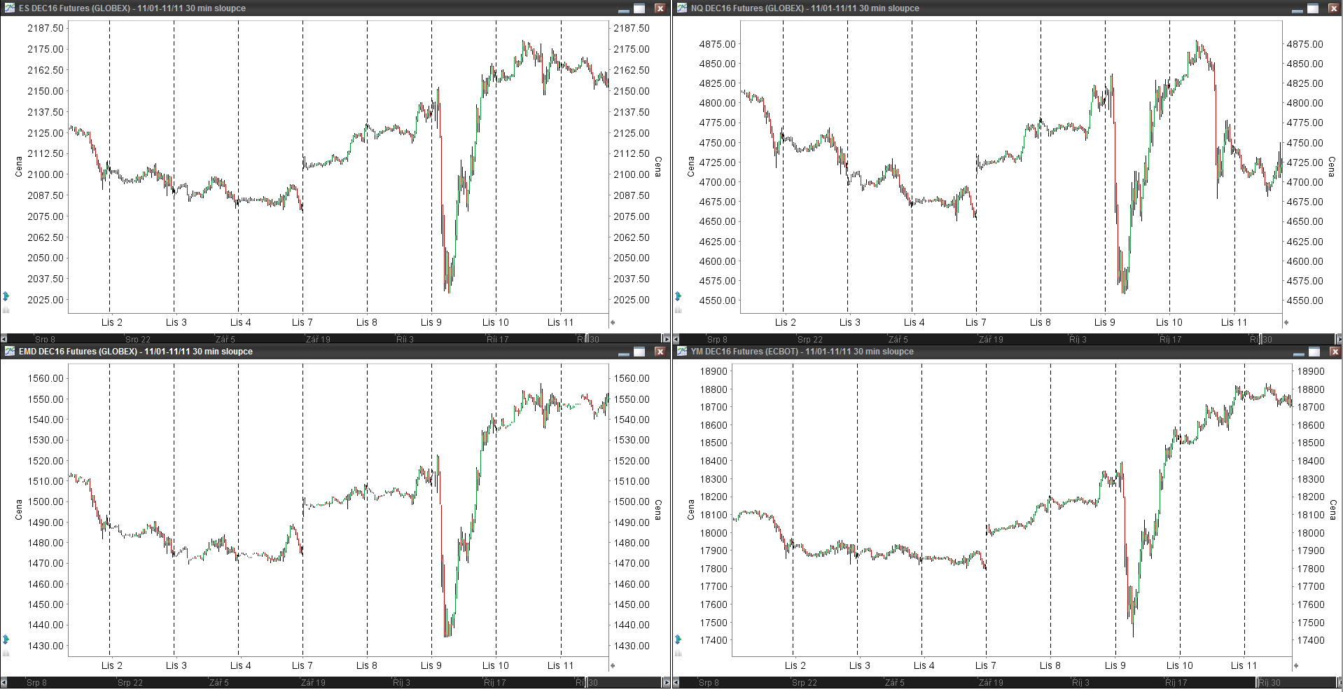
Task: Click the chart icon in ES DEC16 title bar
Action: coord(9,8)
